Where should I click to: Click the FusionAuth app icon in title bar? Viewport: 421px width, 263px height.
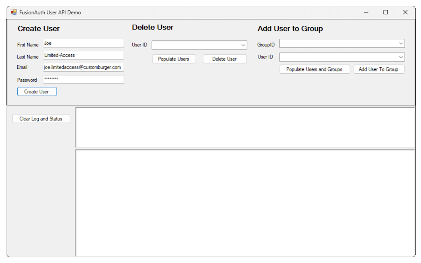pyautogui.click(x=14, y=12)
